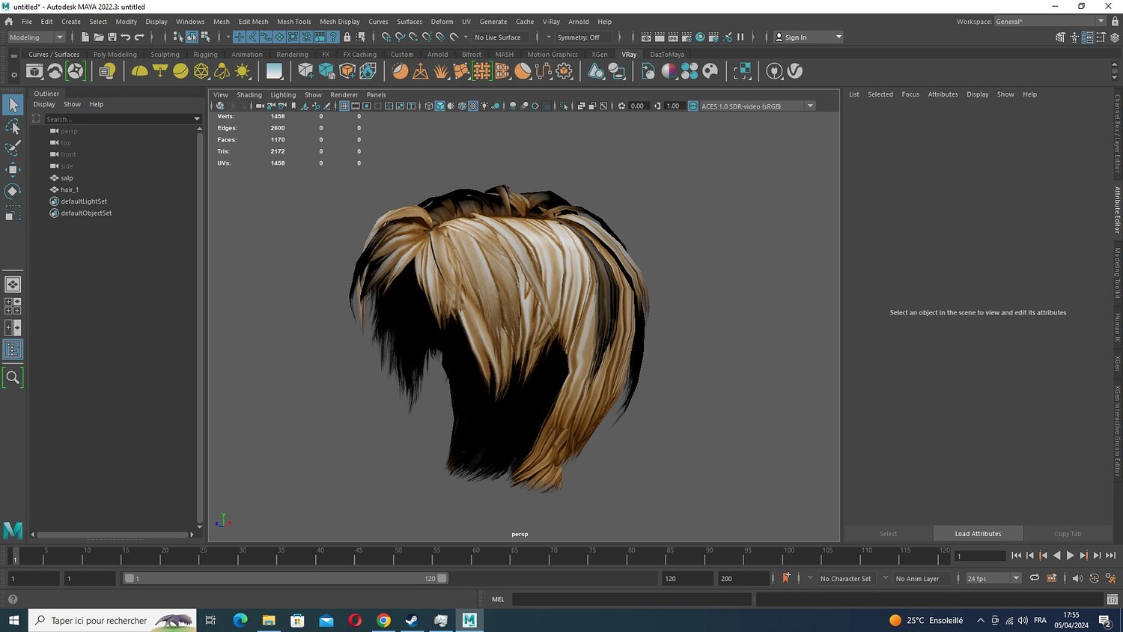Open the Outliner layout icon
The width and height of the screenshot is (1123, 632).
click(x=13, y=350)
